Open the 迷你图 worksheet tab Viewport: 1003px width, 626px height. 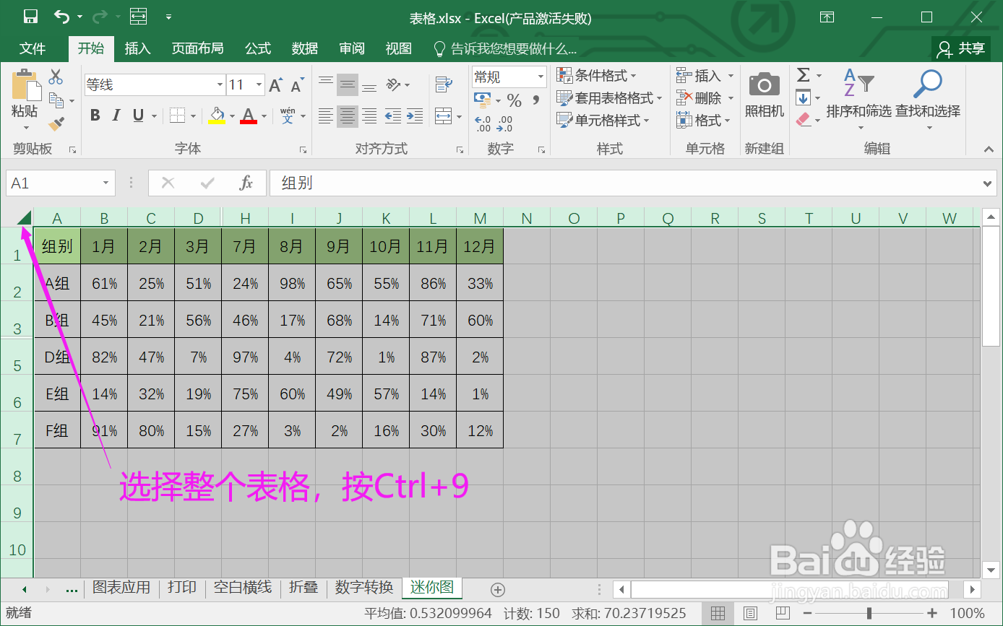point(431,588)
